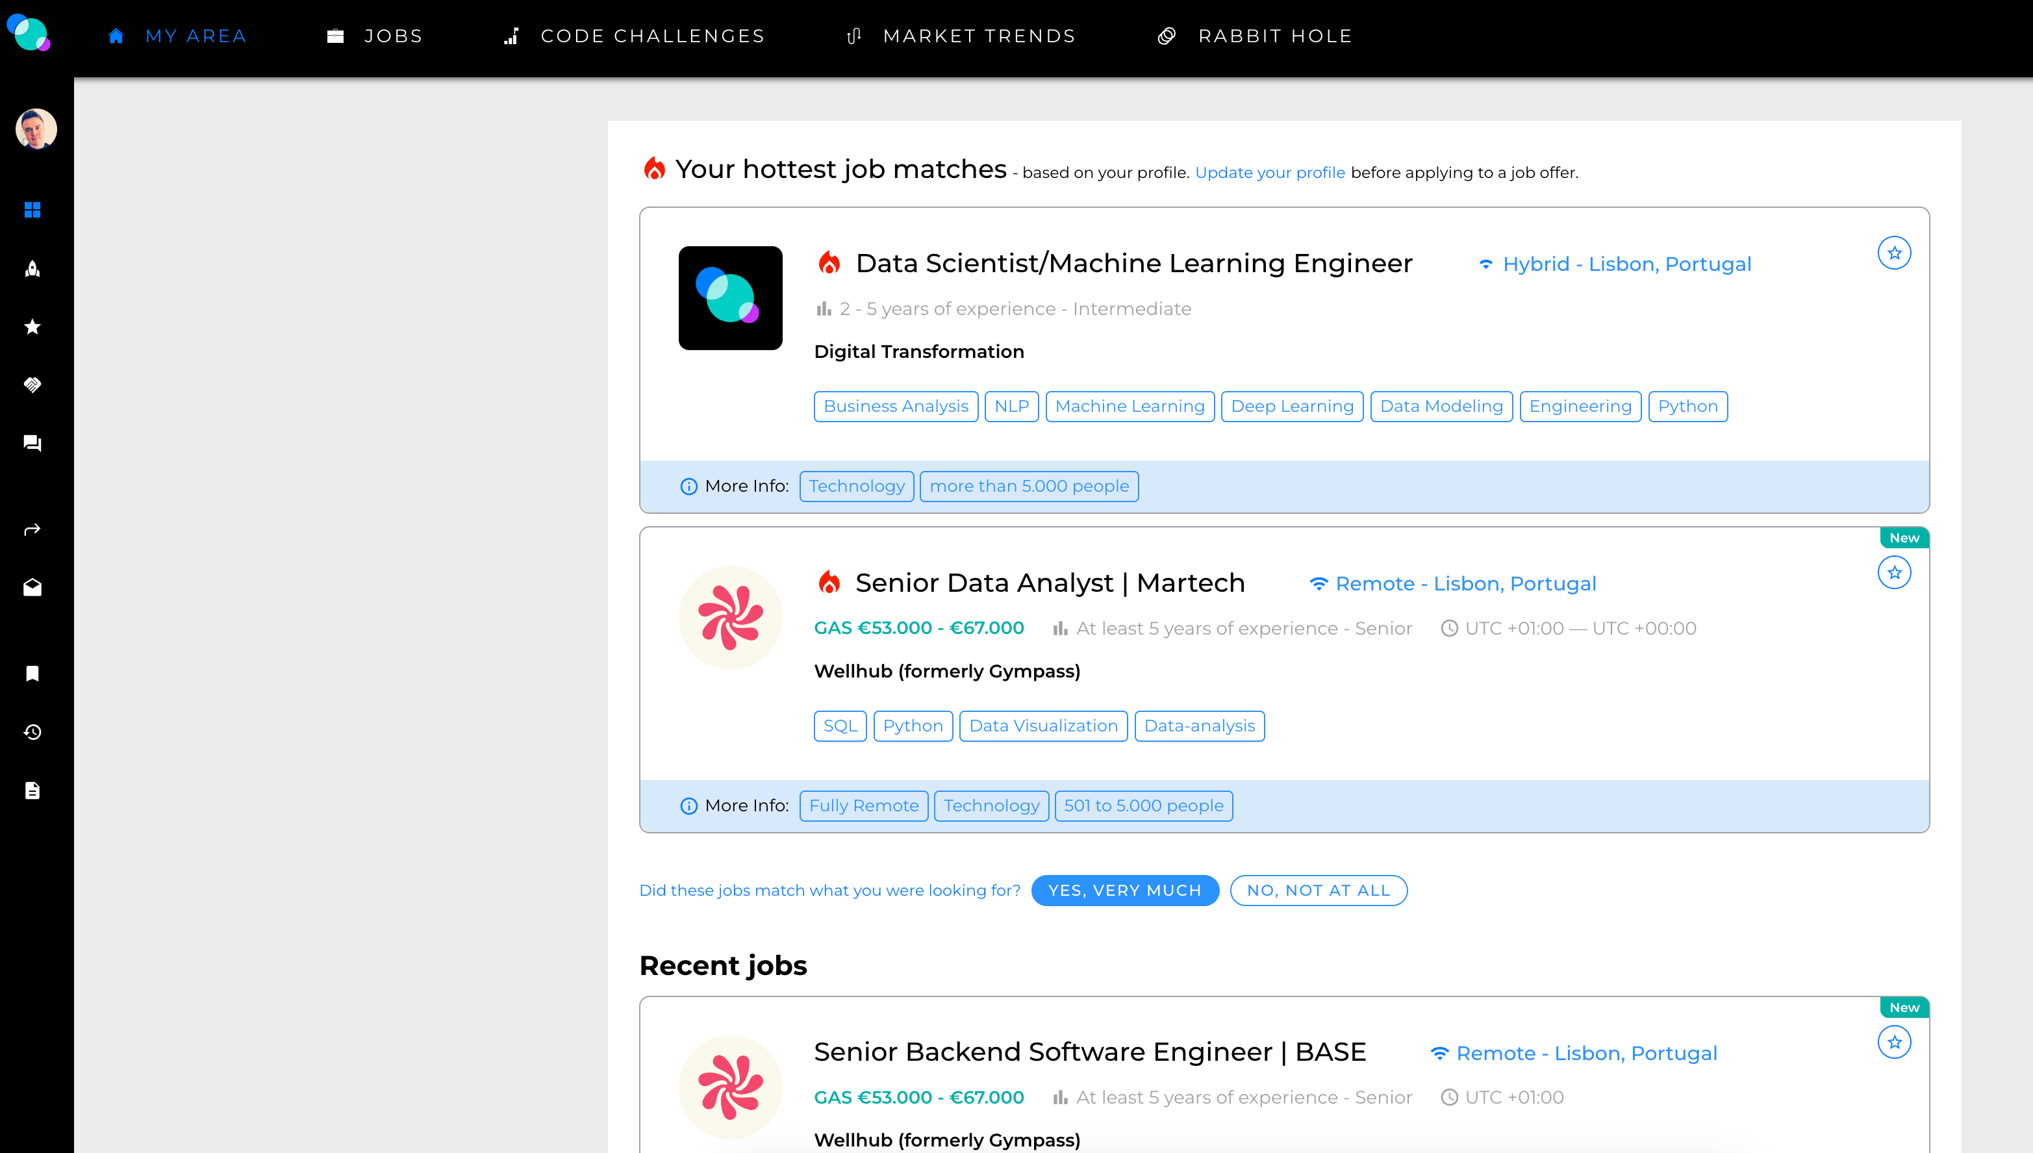This screenshot has width=2033, height=1153.
Task: Click the rocket icon in sidebar
Action: pyautogui.click(x=32, y=268)
